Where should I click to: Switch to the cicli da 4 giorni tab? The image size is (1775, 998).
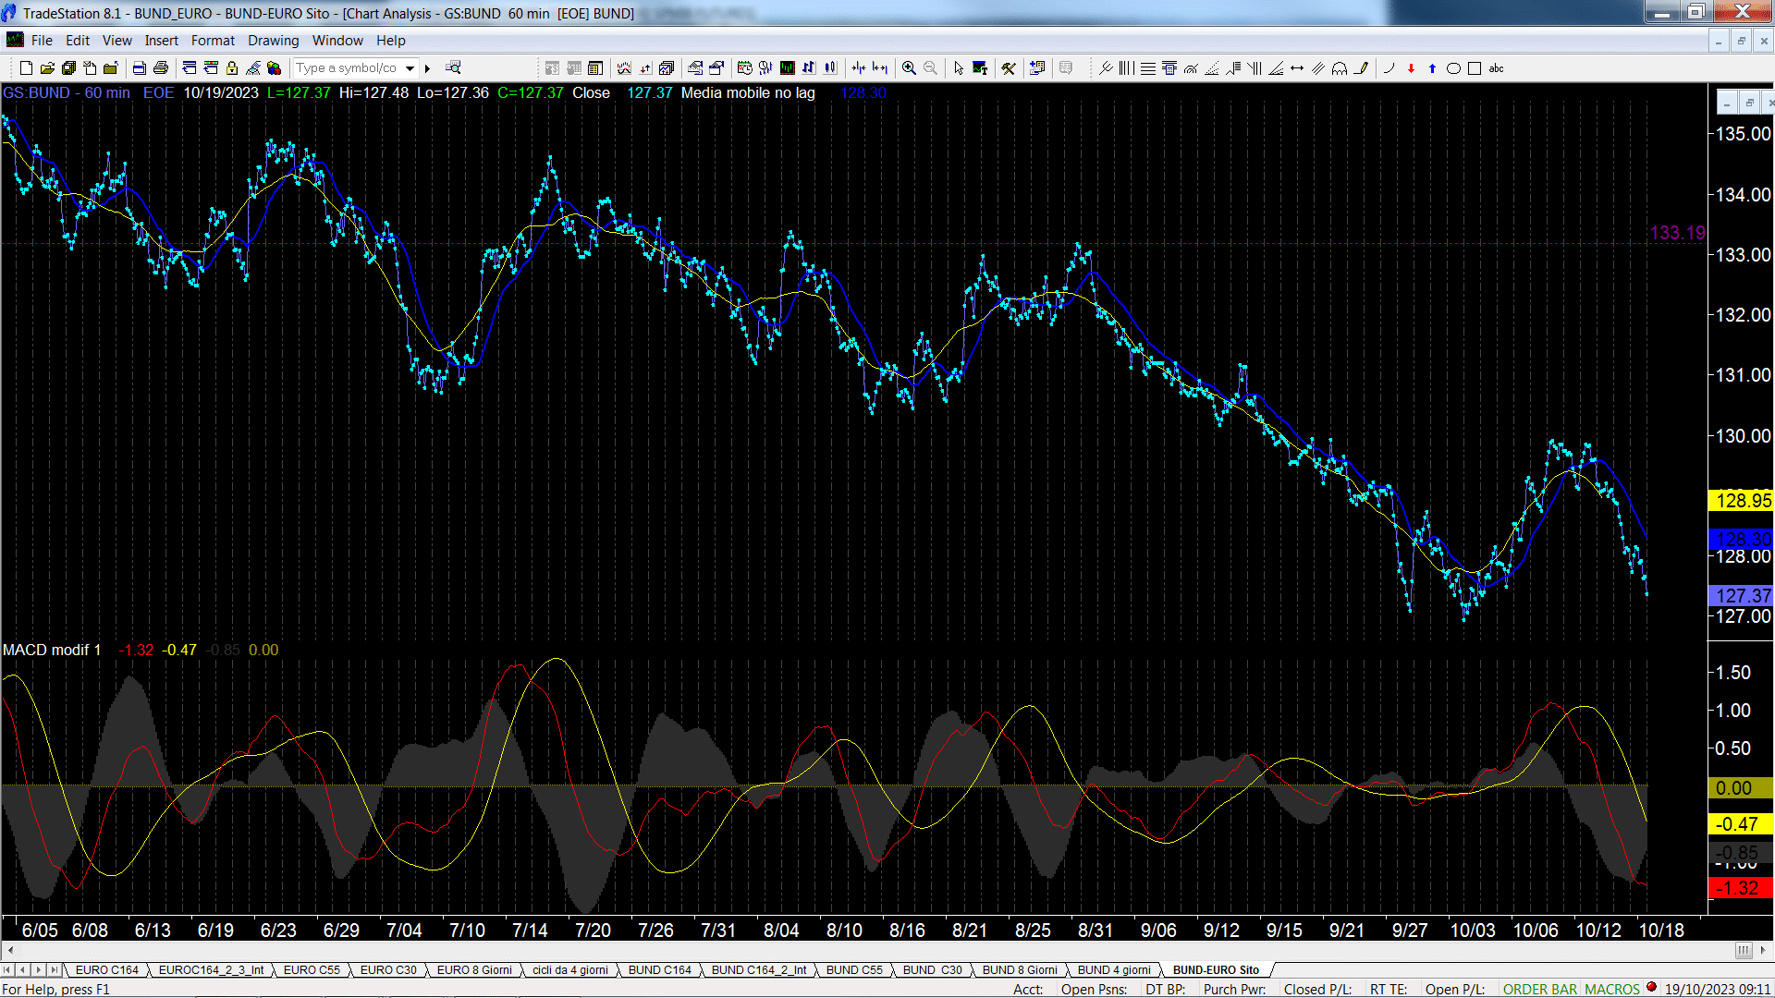coord(570,969)
